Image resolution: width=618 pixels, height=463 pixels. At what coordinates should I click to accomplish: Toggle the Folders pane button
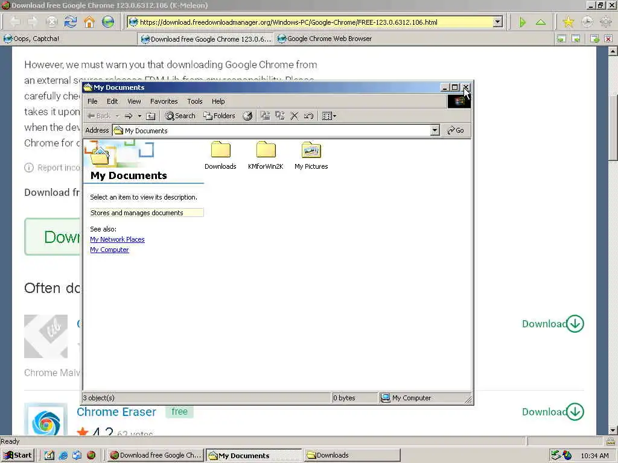pos(220,116)
